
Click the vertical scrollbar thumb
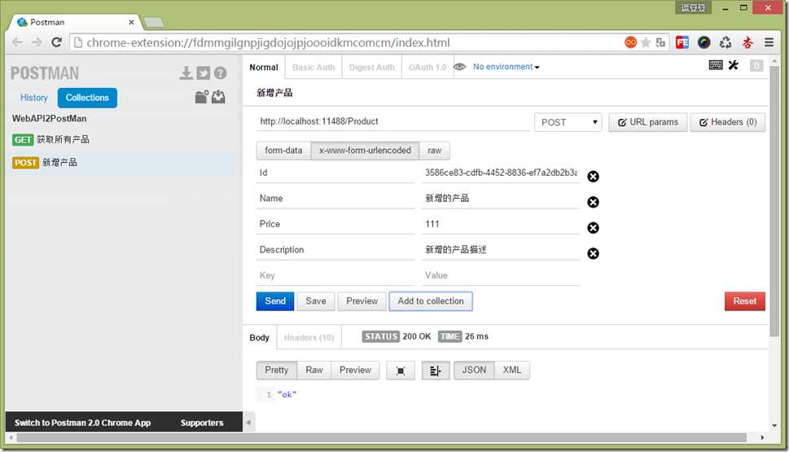click(774, 201)
